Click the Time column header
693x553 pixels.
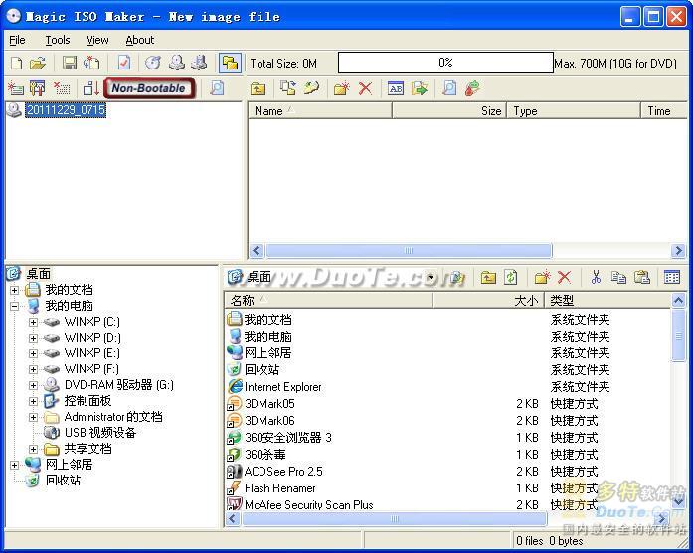(x=664, y=111)
